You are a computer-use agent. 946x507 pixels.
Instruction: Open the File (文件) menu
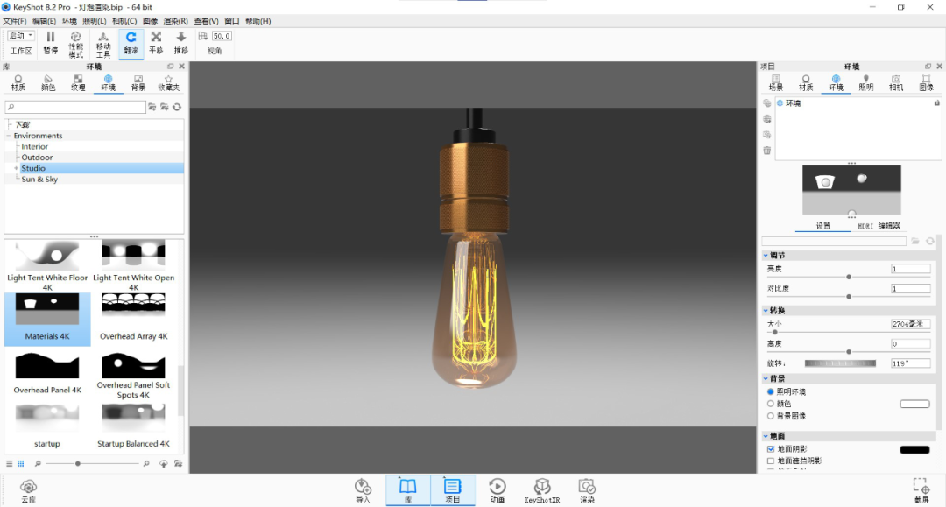click(x=14, y=21)
